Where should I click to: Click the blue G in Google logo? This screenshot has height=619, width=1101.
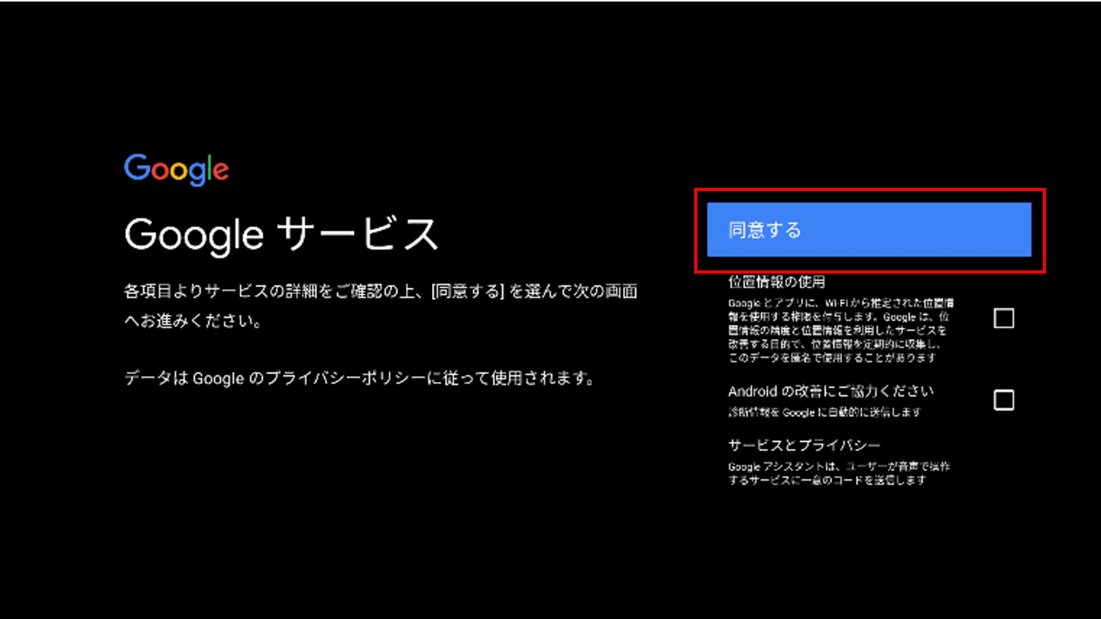[136, 168]
